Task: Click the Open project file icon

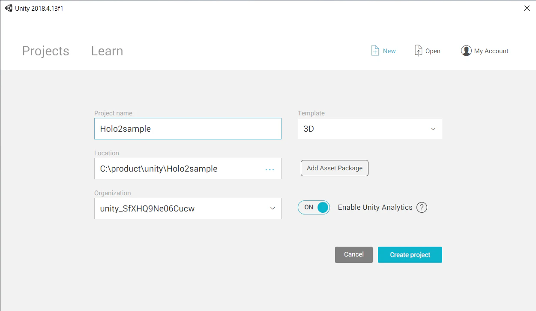Action: pyautogui.click(x=419, y=51)
